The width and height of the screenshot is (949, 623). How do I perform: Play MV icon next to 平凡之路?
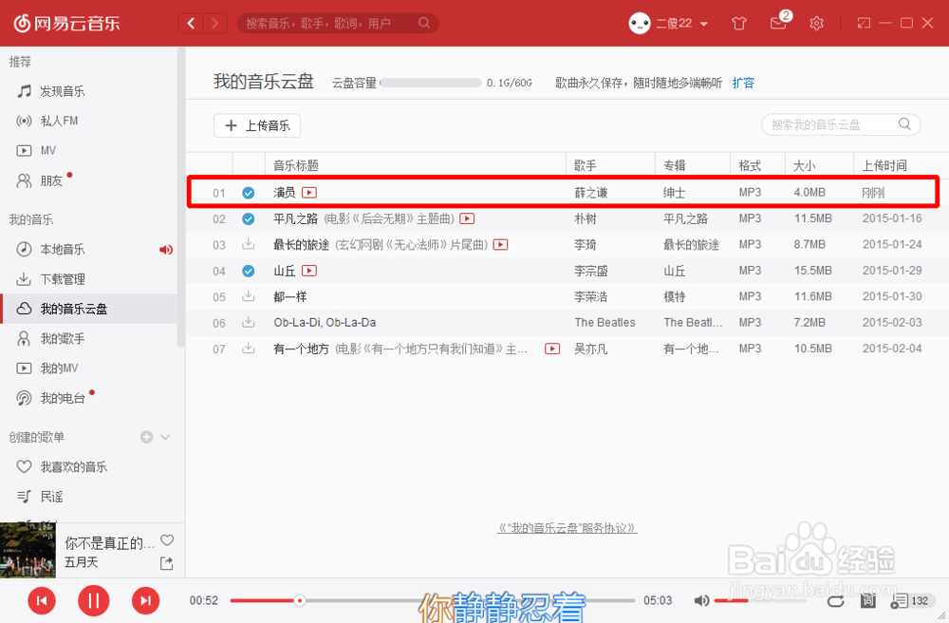(x=467, y=218)
